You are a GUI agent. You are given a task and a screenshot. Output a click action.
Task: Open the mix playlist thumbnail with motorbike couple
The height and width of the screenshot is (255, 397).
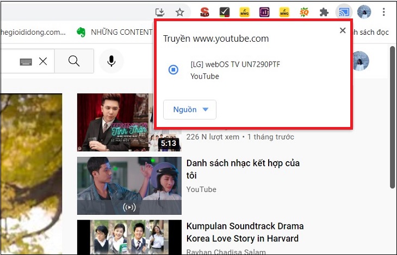pyautogui.click(x=129, y=186)
